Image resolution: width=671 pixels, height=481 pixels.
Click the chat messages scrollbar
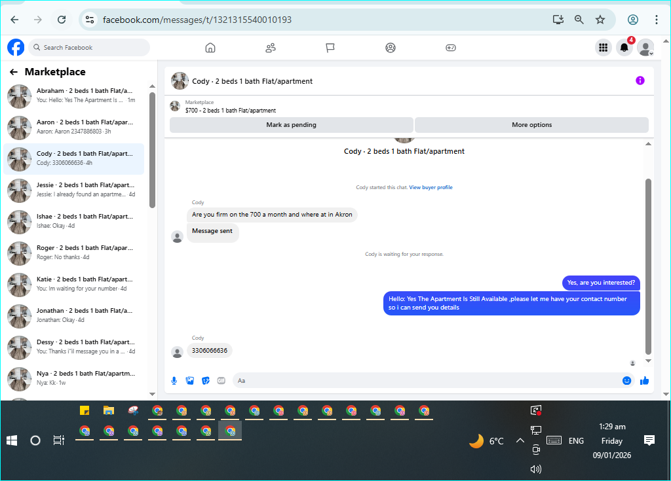pos(648,266)
